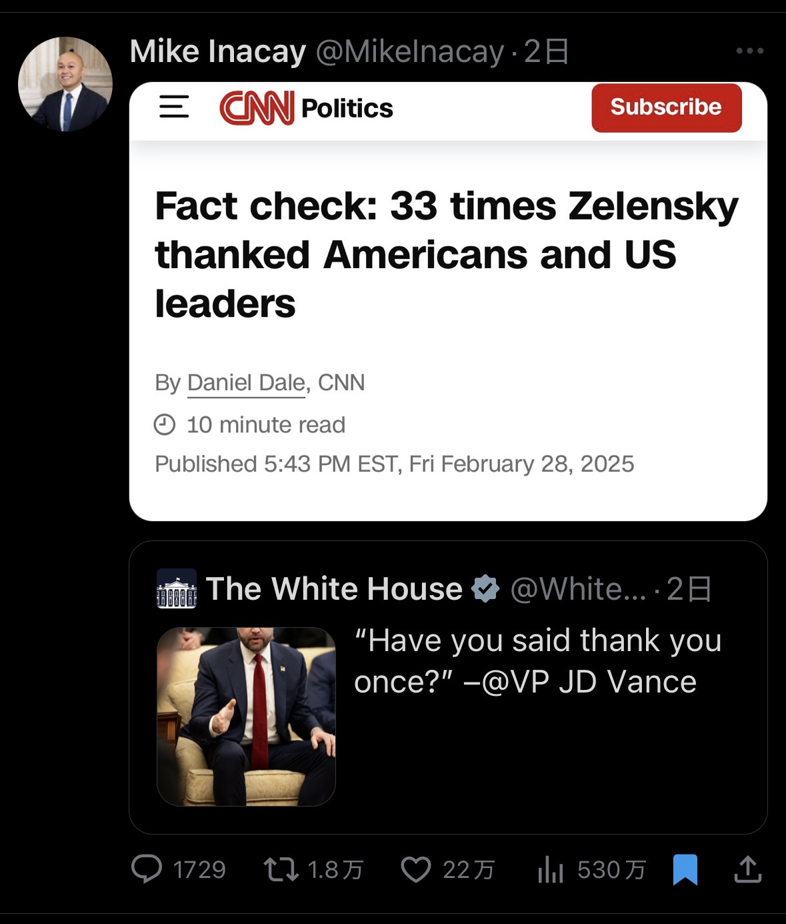
Task: Like the tweet with heart icon
Action: click(x=416, y=869)
